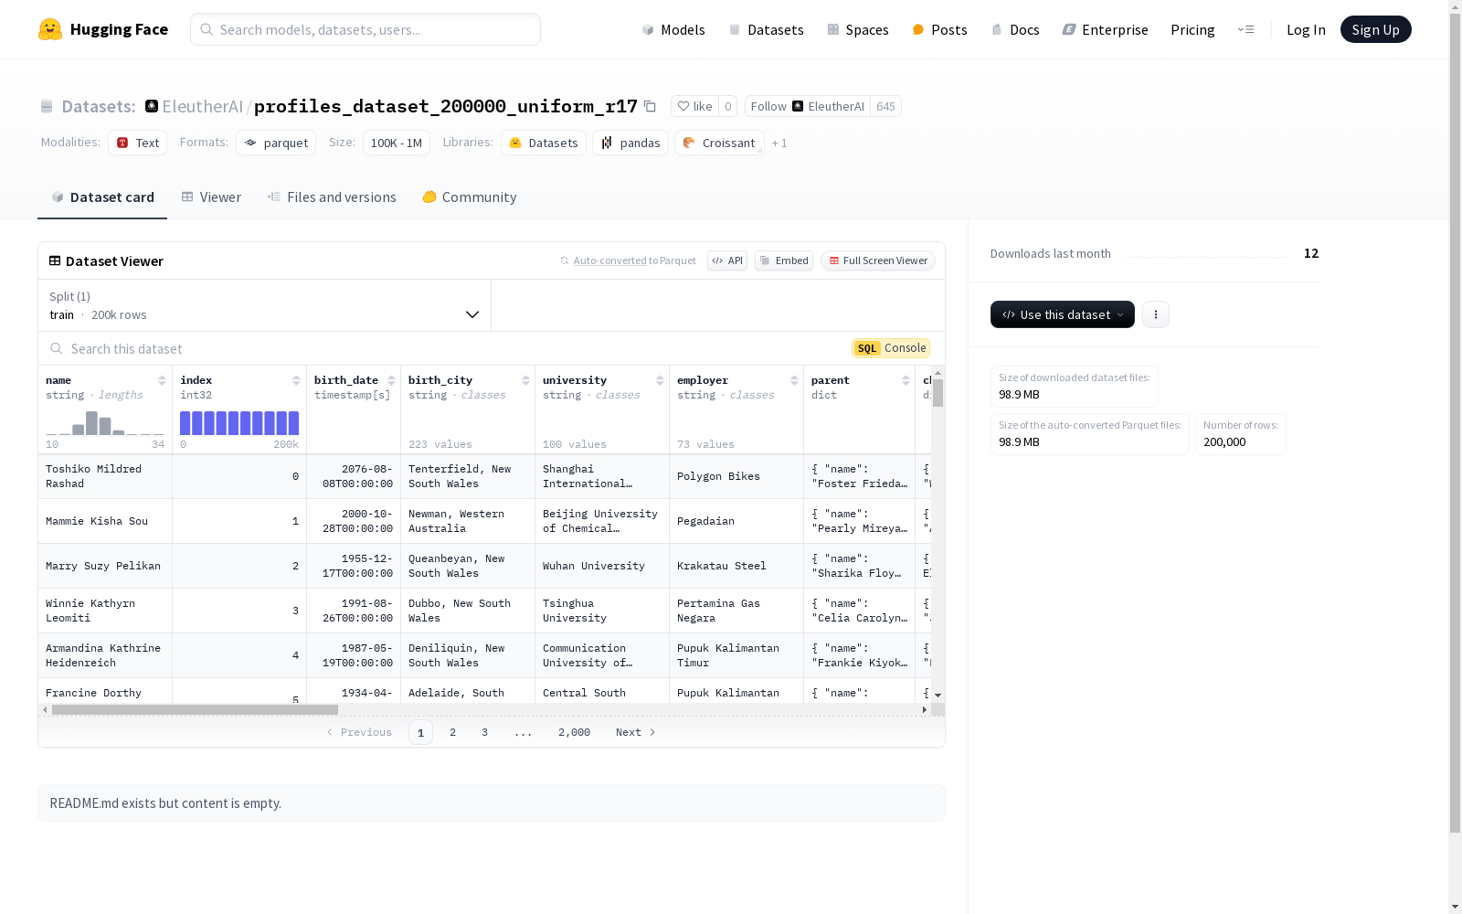Open Models in top navigation
The height and width of the screenshot is (914, 1462).
pyautogui.click(x=673, y=29)
